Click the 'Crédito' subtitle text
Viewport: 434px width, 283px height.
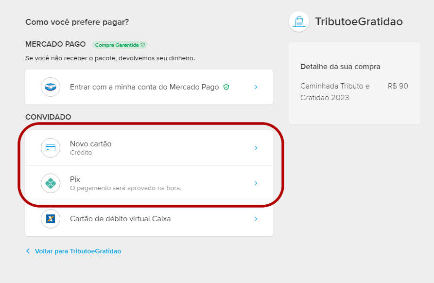point(81,153)
